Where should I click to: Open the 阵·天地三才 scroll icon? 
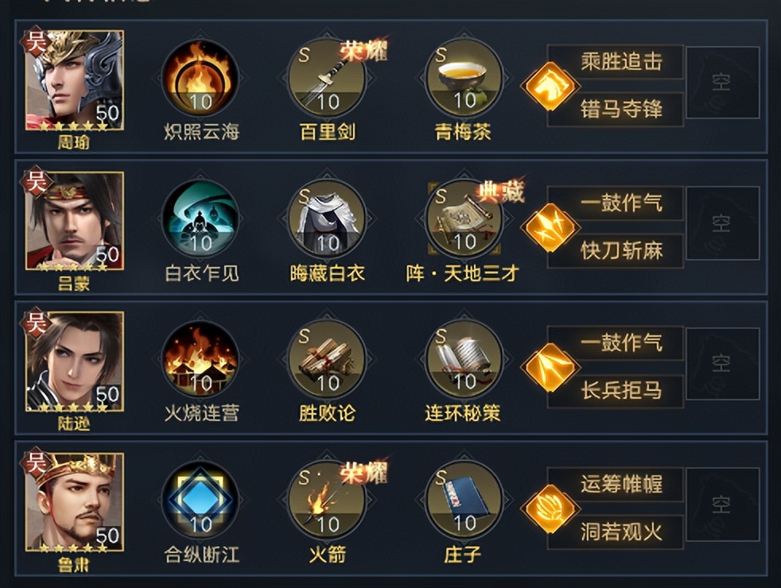click(464, 219)
